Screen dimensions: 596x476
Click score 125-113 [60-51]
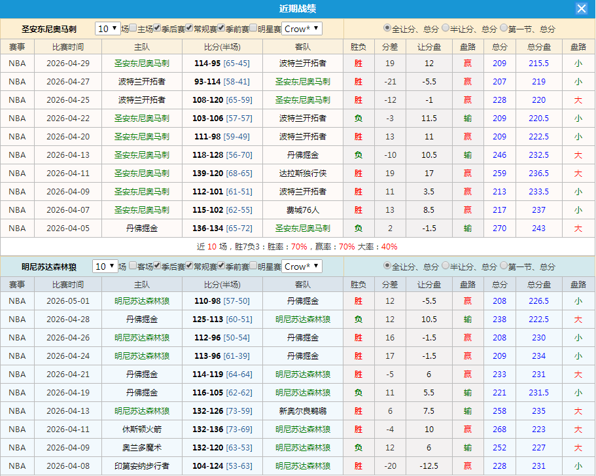222,320
